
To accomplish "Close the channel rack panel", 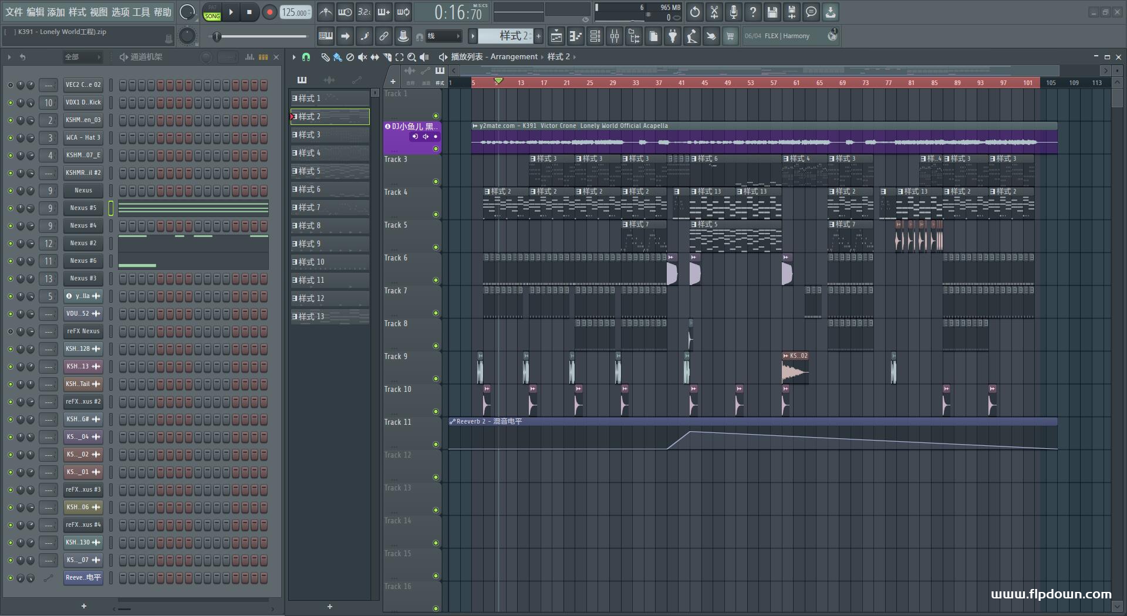I will (276, 57).
